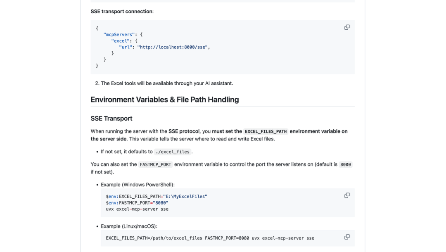Click the $env:EXCEL_FILES_PATH PowerShell line
The width and height of the screenshot is (446, 252).
coord(157,197)
